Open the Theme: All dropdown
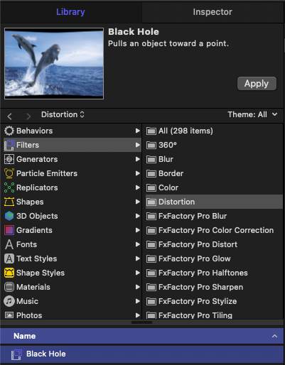The width and height of the screenshot is (285, 365). [x=252, y=114]
